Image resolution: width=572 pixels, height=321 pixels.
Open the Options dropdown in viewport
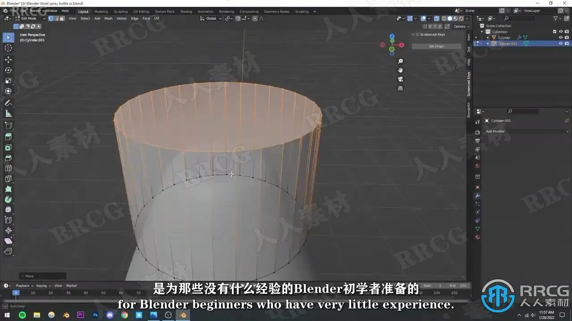(462, 26)
